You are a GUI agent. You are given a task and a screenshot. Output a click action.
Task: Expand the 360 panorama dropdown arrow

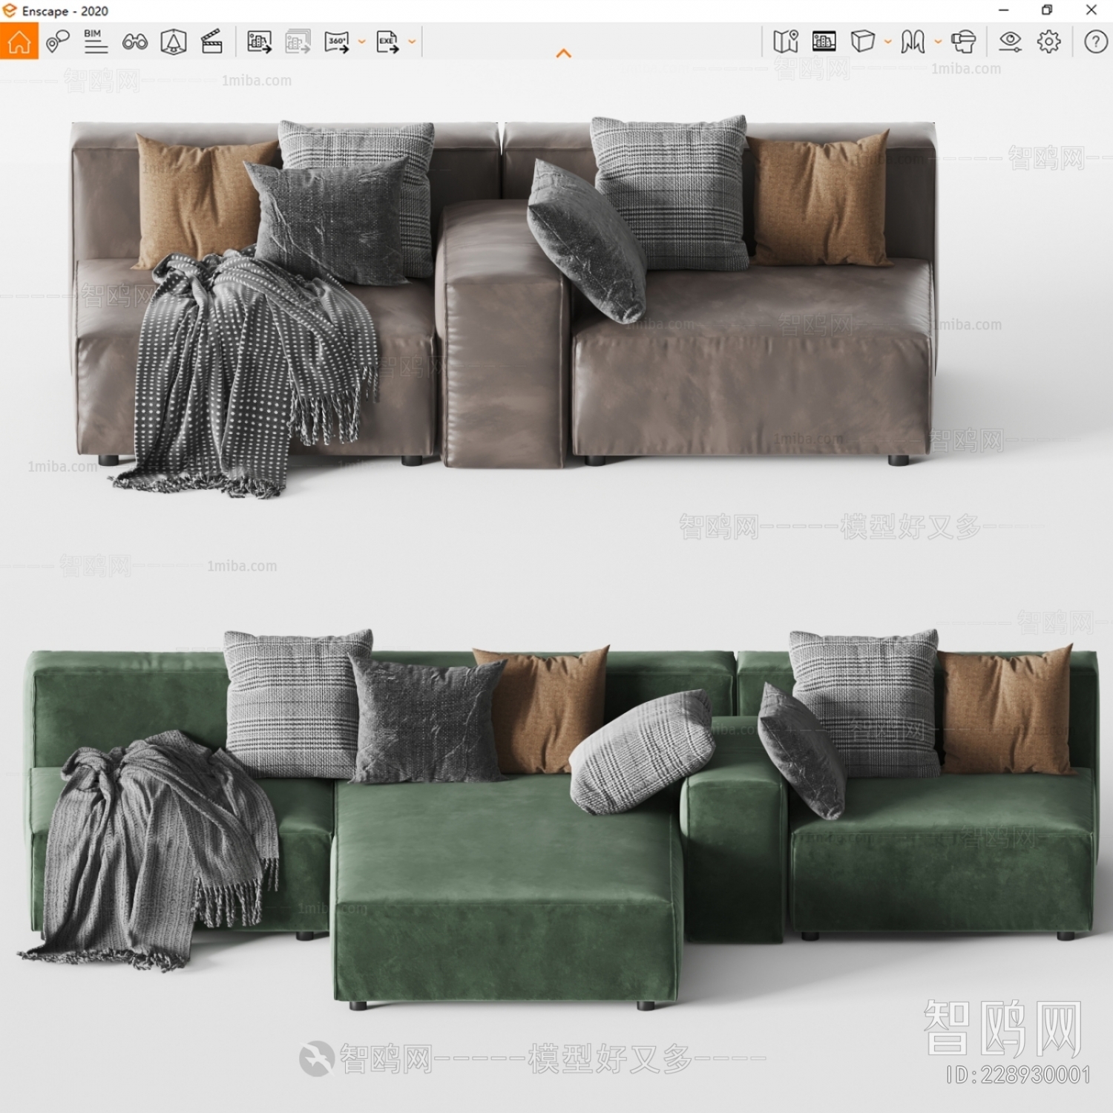(362, 42)
